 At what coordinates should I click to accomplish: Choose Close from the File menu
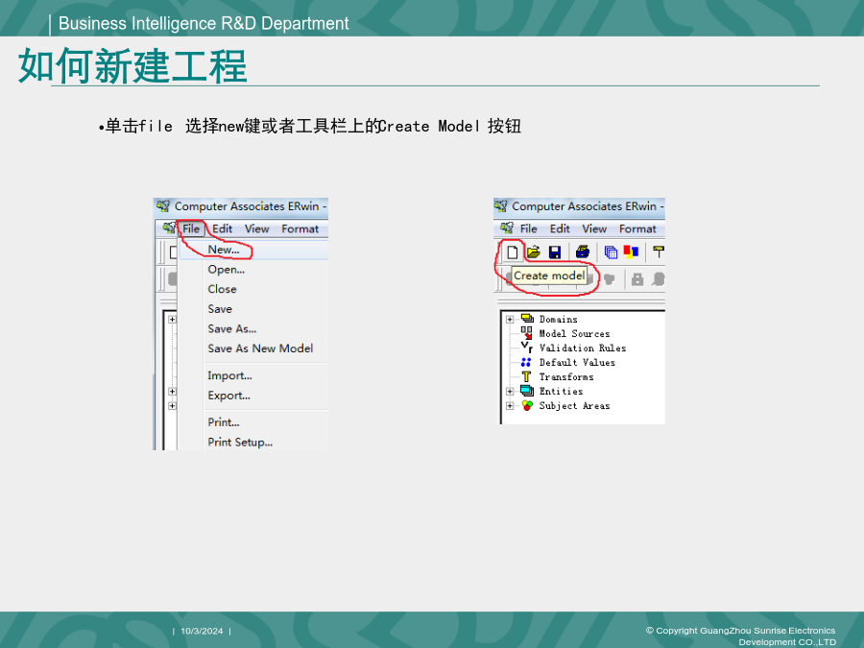[x=253, y=289]
